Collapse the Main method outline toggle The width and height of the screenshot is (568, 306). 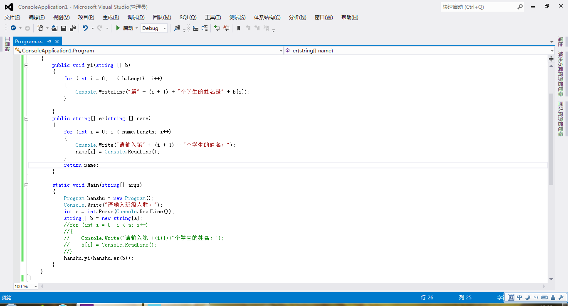point(27,185)
